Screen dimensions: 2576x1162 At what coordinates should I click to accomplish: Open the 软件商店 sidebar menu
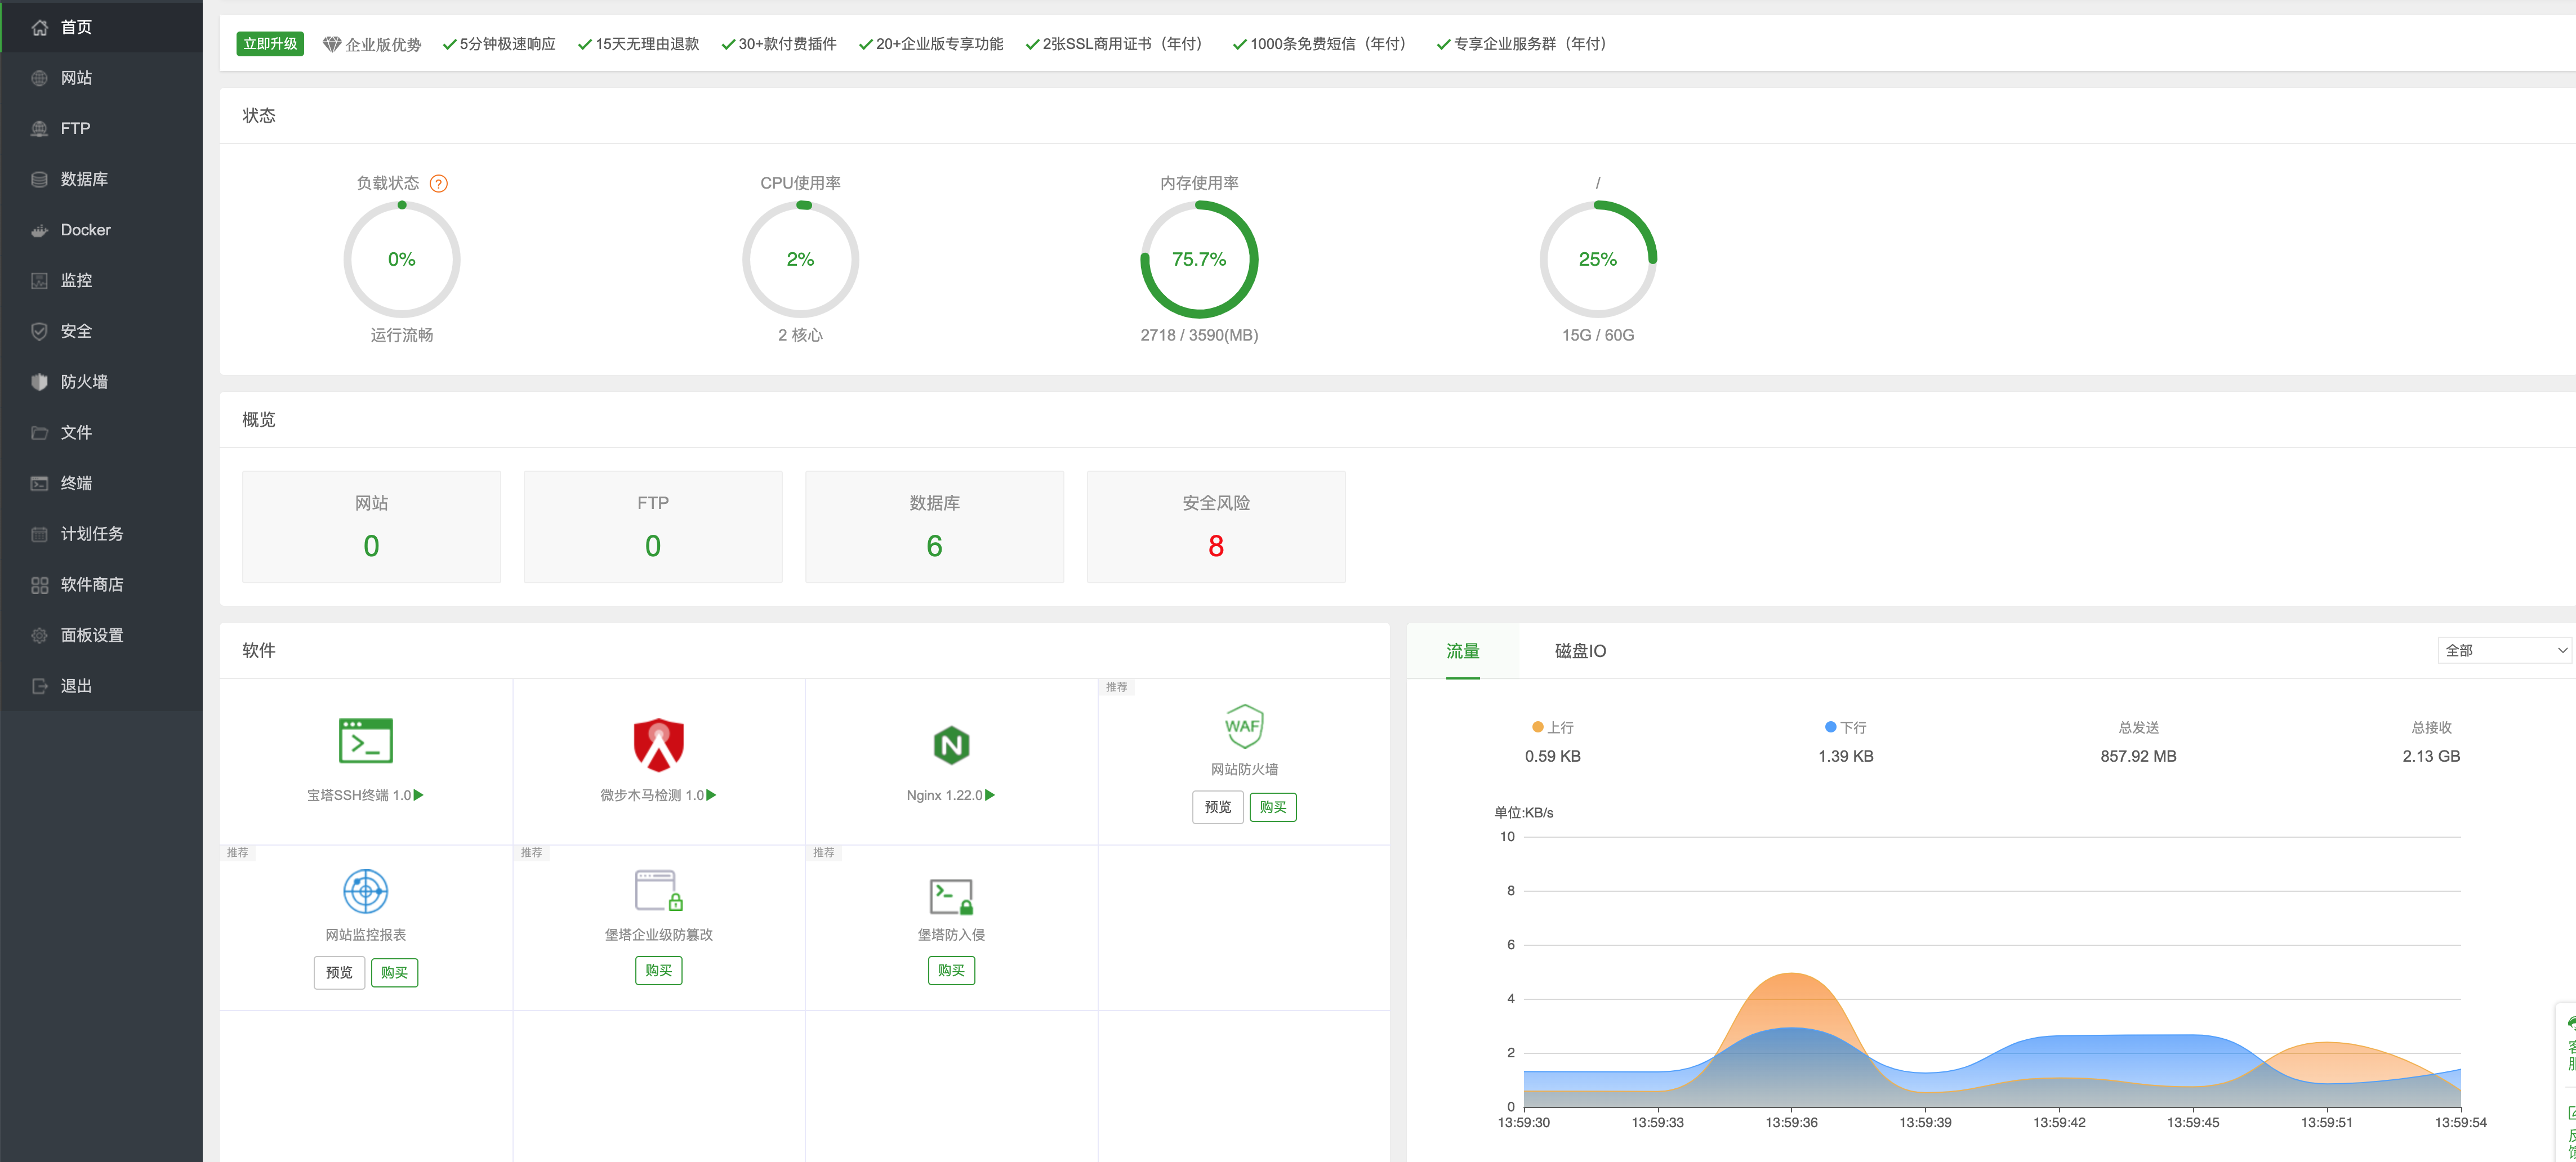click(x=91, y=584)
